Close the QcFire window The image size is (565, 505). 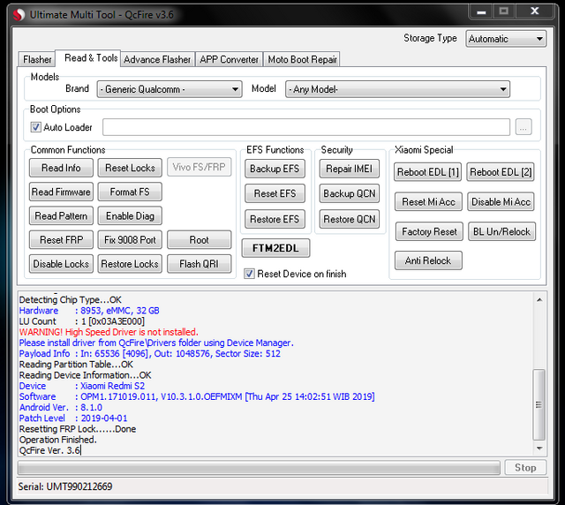[x=535, y=11]
